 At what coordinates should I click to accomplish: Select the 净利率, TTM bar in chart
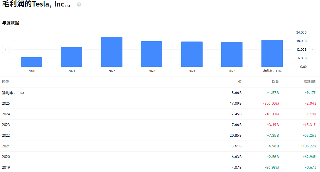[272, 53]
